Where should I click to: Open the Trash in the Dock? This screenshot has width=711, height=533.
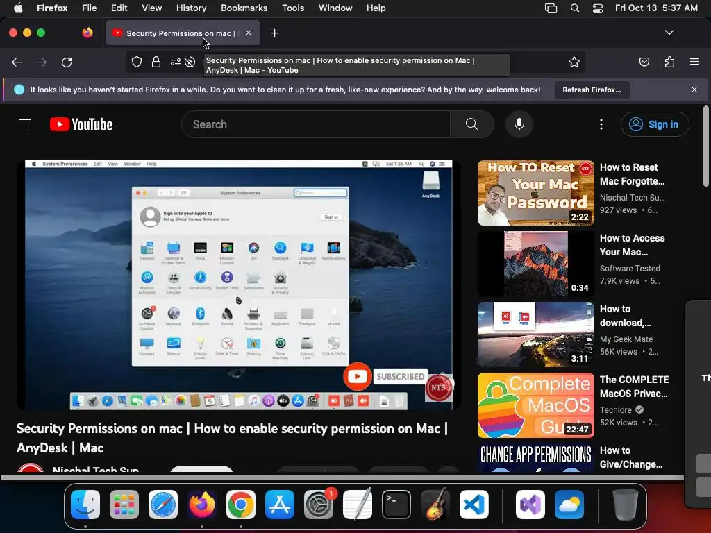[x=626, y=505]
